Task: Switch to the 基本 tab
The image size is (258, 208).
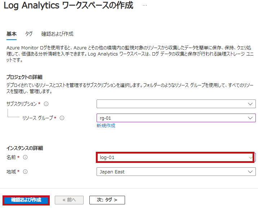Action: pos(12,34)
